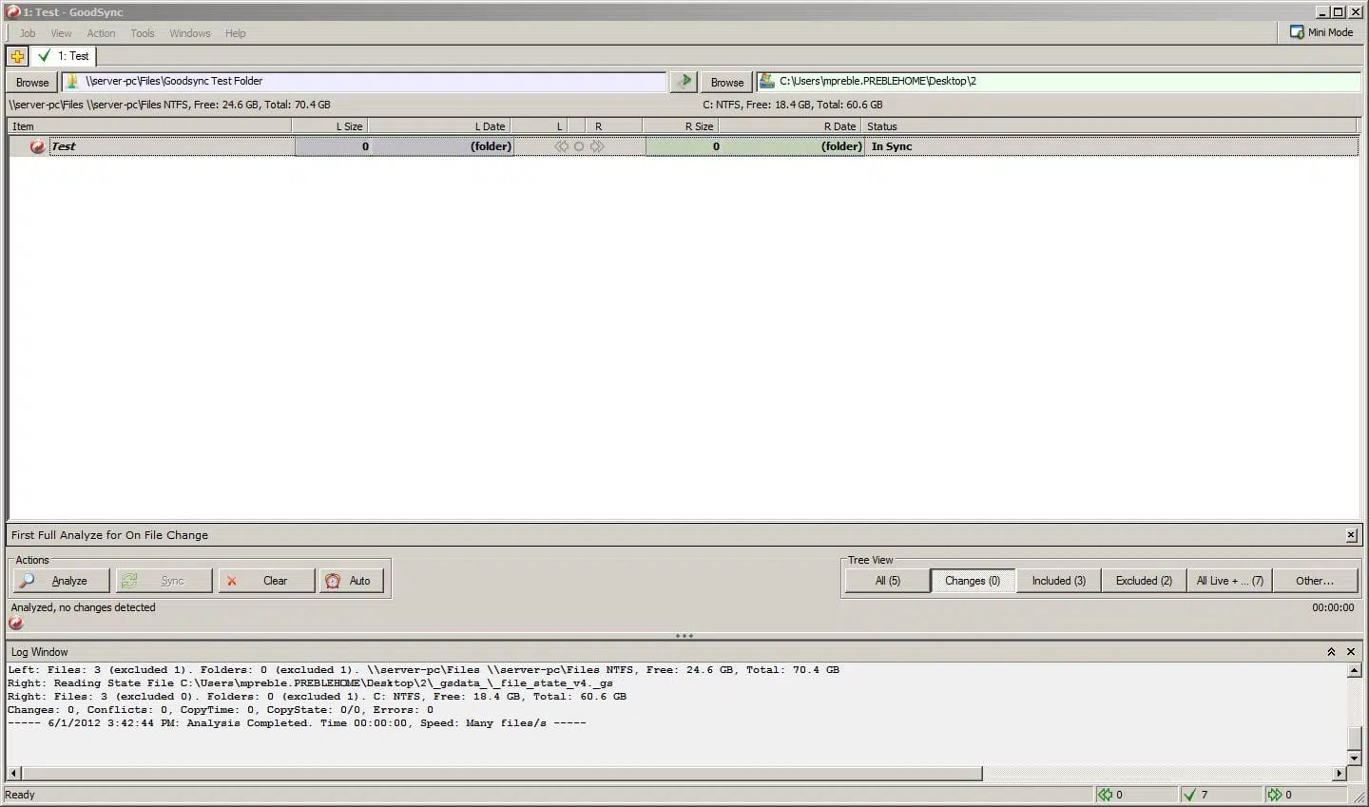
Task: Close the Log Window
Action: point(1351,652)
